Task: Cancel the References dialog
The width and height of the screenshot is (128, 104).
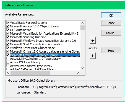Action: (111, 23)
